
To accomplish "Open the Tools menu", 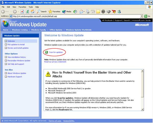I will pyautogui.click(x=31, y=7).
